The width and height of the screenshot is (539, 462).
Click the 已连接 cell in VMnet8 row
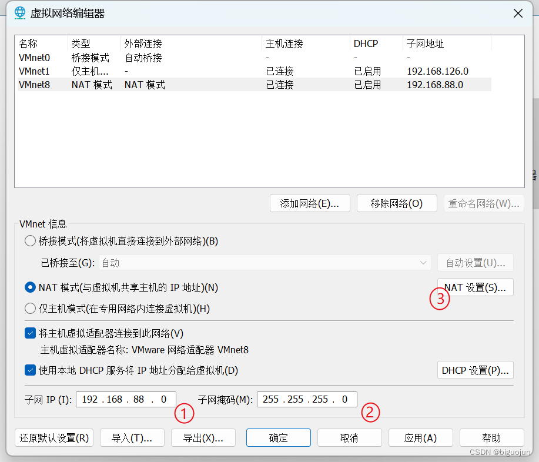coord(279,85)
